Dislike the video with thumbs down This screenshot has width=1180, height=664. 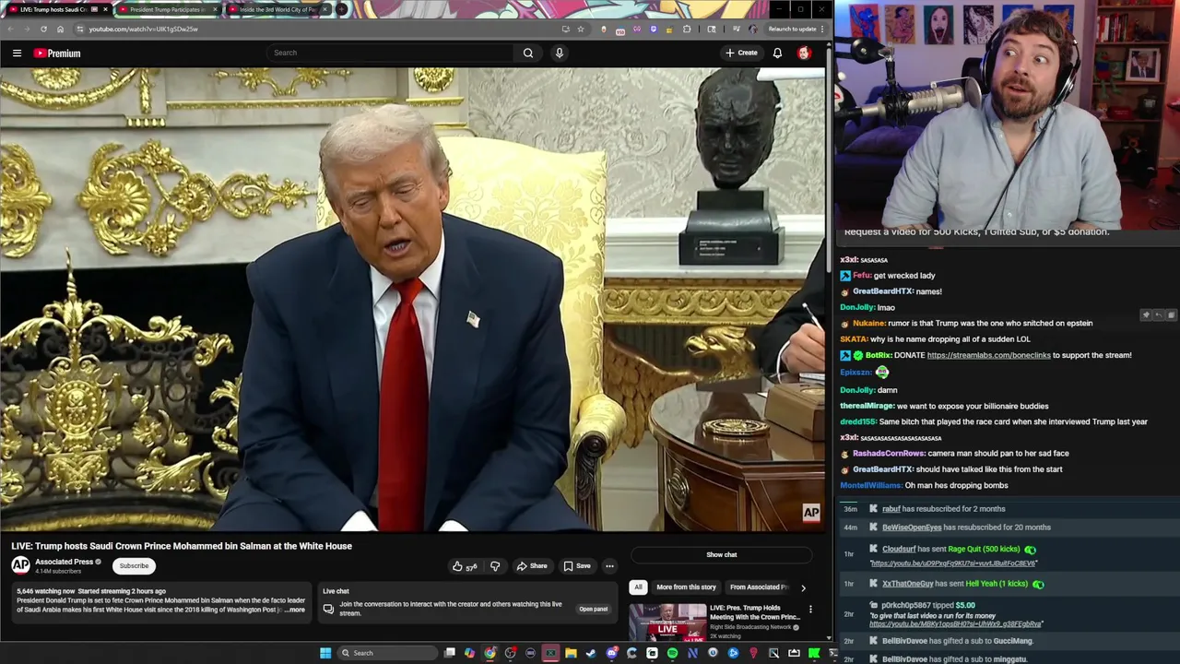(495, 566)
